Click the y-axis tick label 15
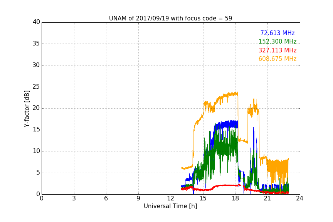The height and width of the screenshot is (222, 333). [36, 129]
